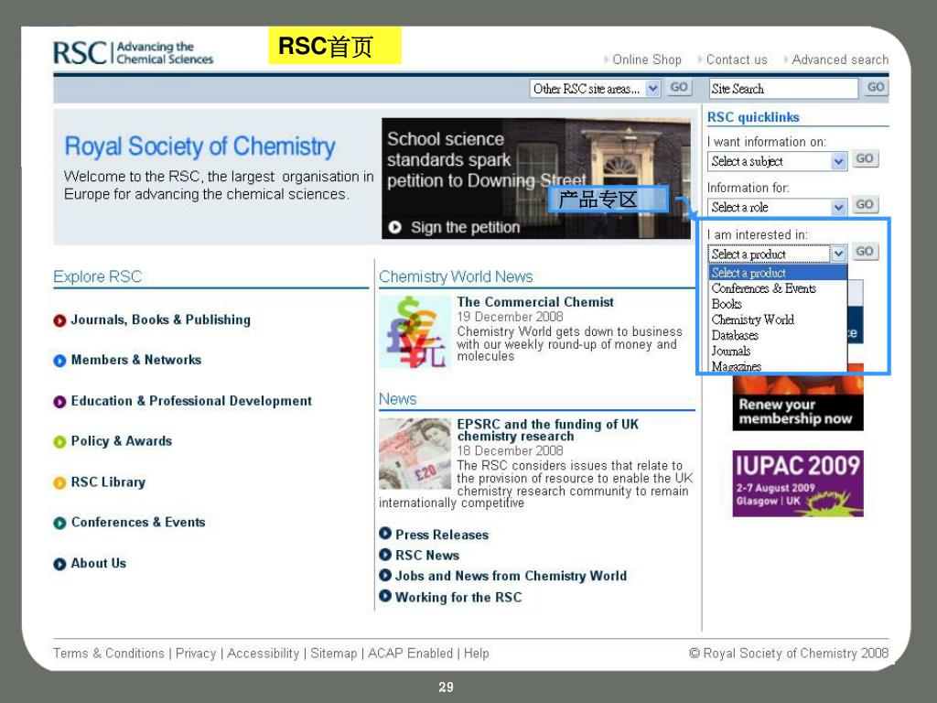The height and width of the screenshot is (703, 937).
Task: Open Terms & Conditions footer link
Action: (108, 654)
